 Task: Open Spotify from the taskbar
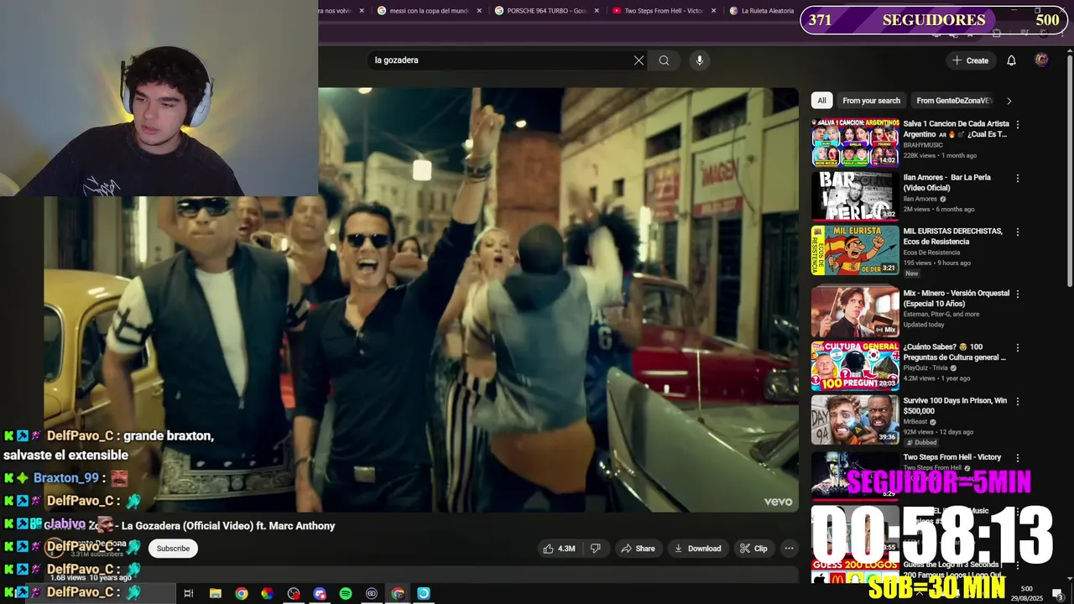tap(346, 593)
